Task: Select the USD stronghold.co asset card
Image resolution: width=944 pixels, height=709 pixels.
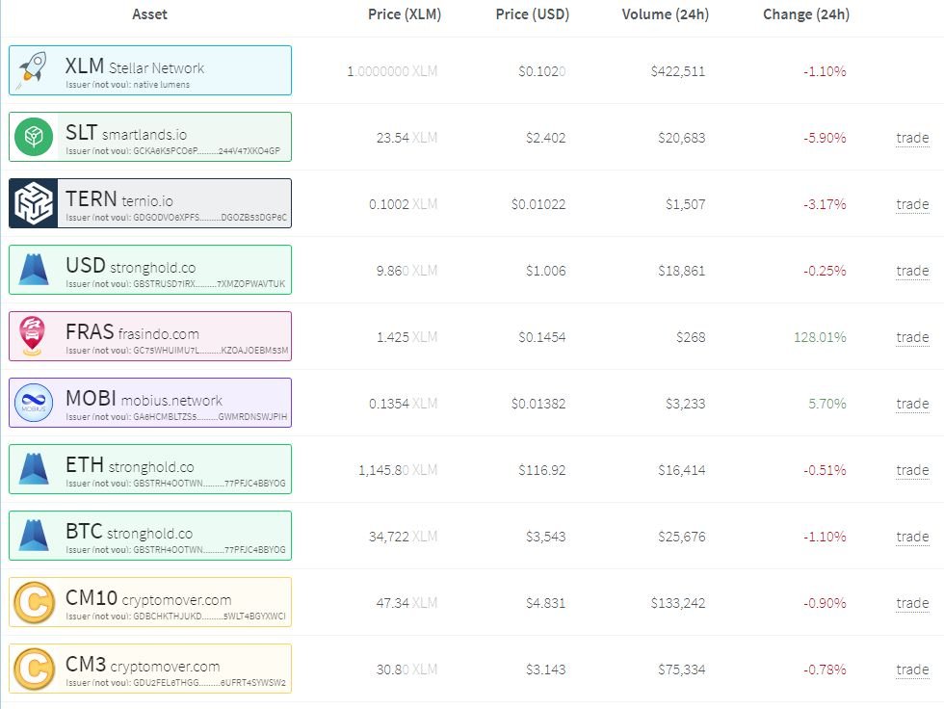Action: (150, 270)
